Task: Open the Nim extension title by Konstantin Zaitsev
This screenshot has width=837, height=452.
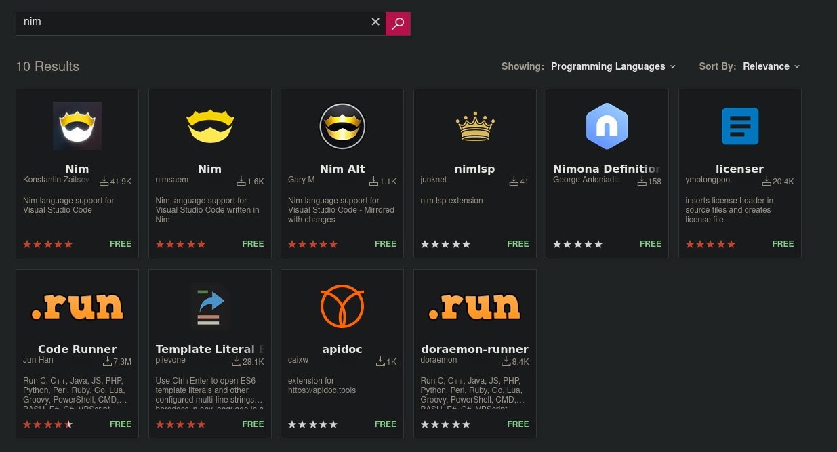Action: point(77,169)
